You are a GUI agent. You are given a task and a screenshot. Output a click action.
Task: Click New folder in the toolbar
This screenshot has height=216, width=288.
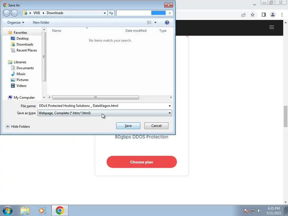(41, 22)
